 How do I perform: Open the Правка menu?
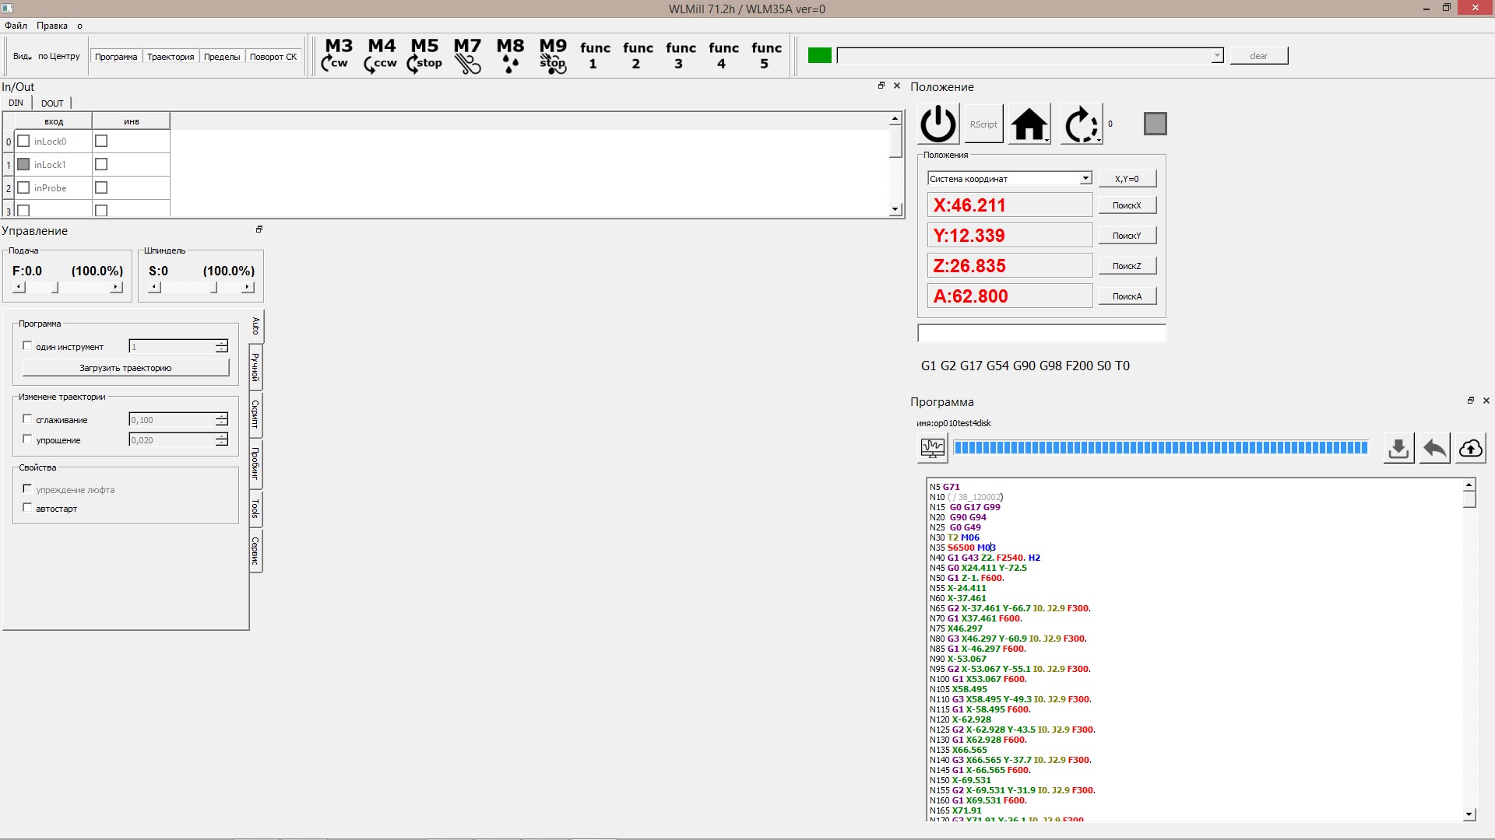click(x=51, y=26)
